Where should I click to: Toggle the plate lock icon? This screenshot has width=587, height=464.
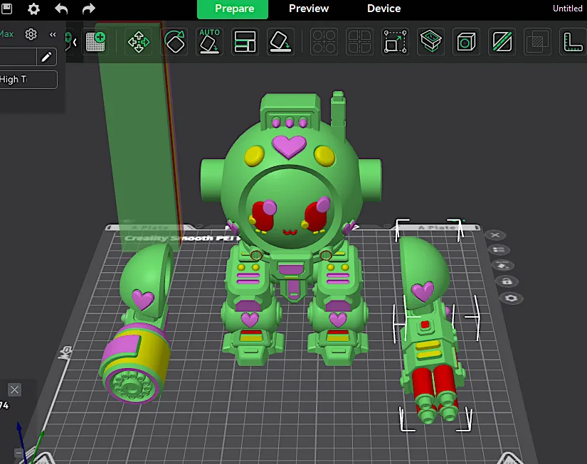pos(507,281)
